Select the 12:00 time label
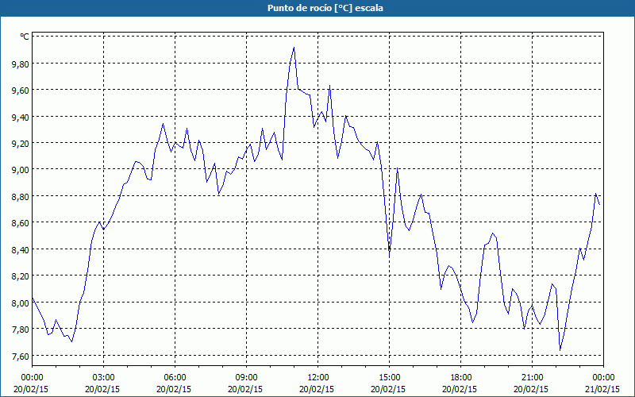The height and width of the screenshot is (397, 635). tap(318, 377)
